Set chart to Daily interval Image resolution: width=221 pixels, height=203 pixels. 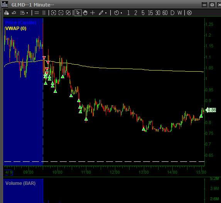pos(172,13)
